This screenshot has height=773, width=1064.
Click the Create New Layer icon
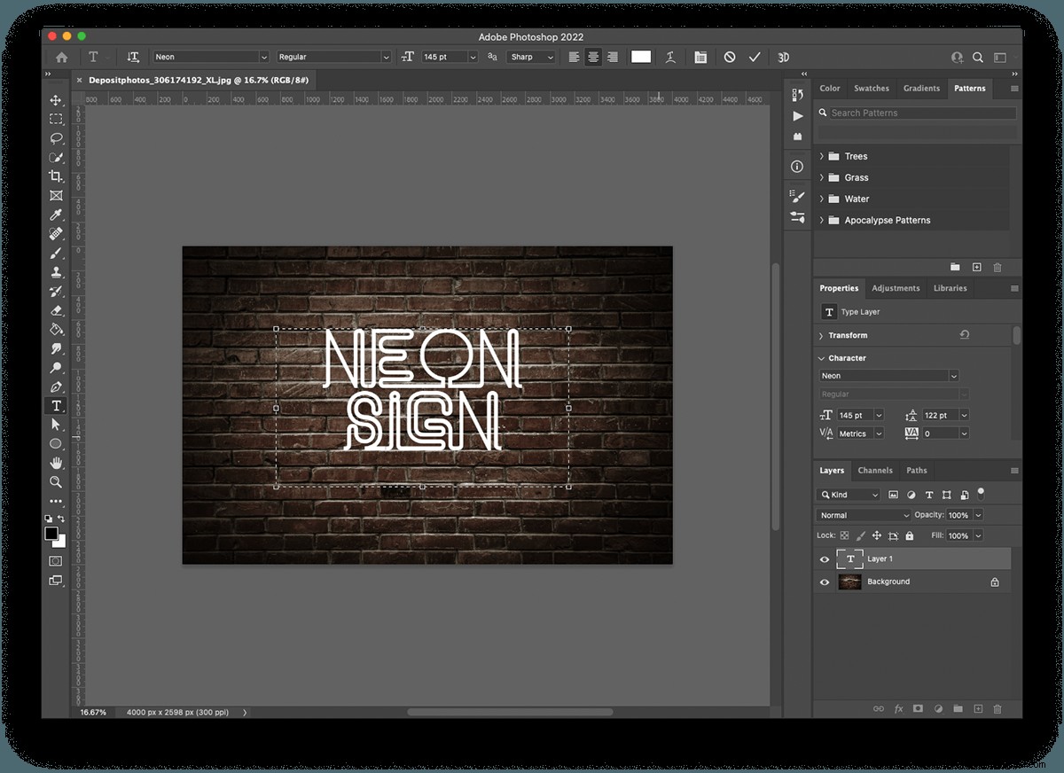(x=977, y=708)
